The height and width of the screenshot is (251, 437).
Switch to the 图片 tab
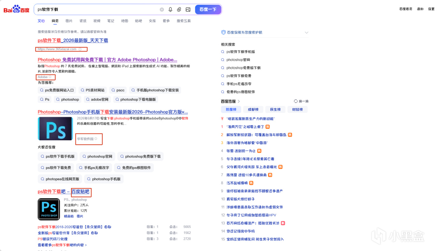tap(69, 21)
